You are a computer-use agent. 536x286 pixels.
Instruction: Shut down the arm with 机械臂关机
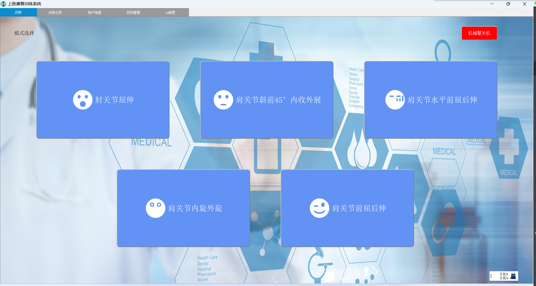[x=479, y=33]
